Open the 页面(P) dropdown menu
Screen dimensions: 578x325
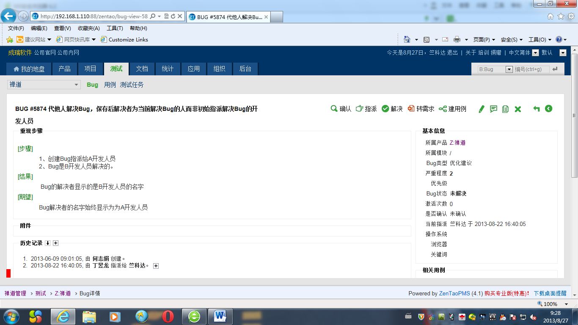tap(484, 39)
